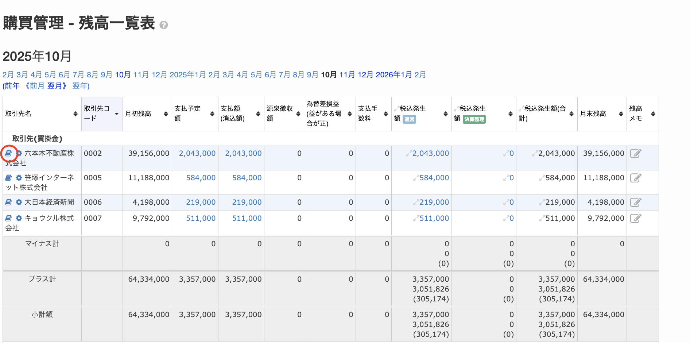Sort table by 月初残高 column
690x343 pixels.
point(166,114)
